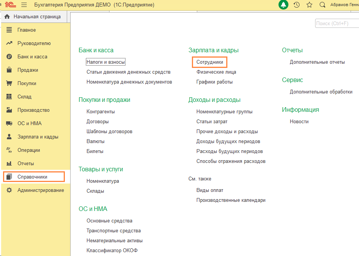The width and height of the screenshot is (359, 256).
Task: Open Нематериальные активы link
Action: click(x=114, y=241)
